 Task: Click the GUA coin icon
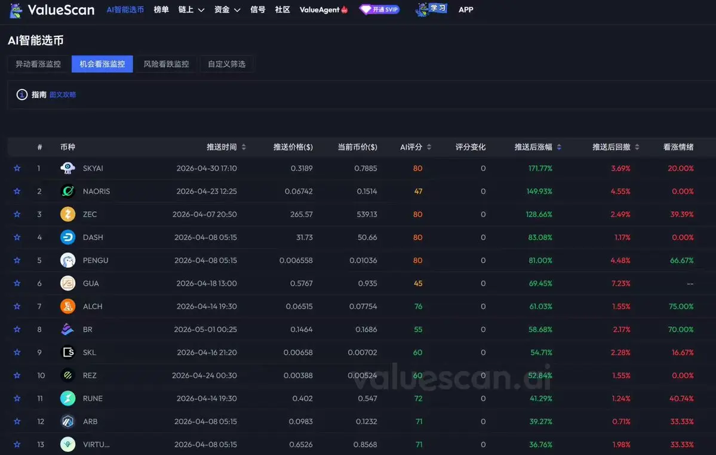(x=67, y=283)
